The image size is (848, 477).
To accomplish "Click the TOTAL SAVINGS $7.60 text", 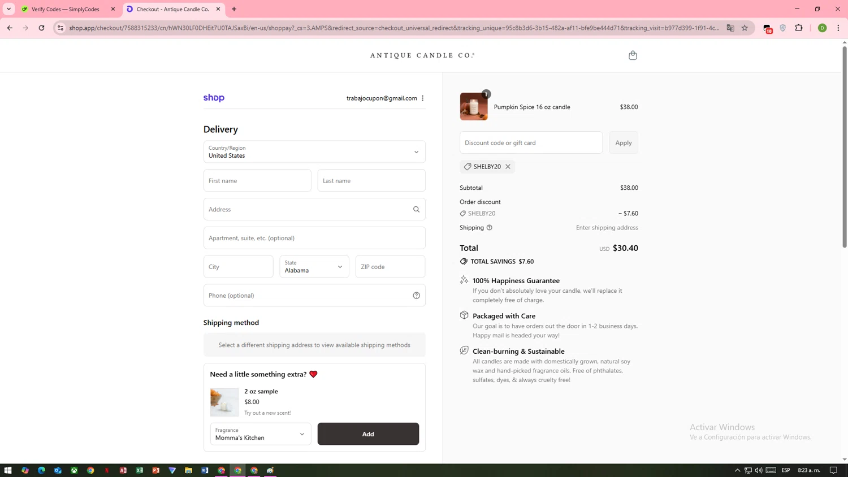I will [x=502, y=262].
